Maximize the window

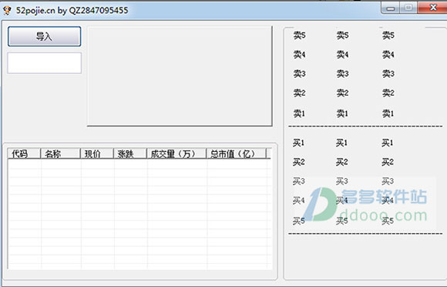click(408, 8)
